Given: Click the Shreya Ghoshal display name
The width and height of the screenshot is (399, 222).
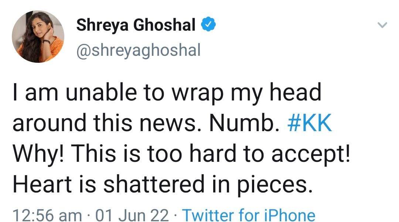Looking at the screenshot, I should click(x=136, y=25).
